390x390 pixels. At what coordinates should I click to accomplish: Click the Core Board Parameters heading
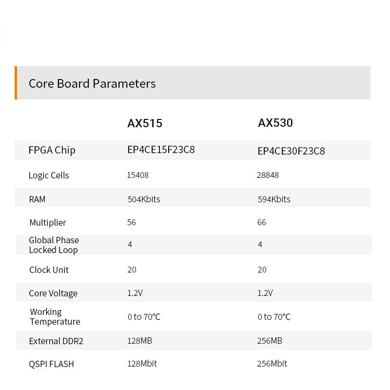92,83
